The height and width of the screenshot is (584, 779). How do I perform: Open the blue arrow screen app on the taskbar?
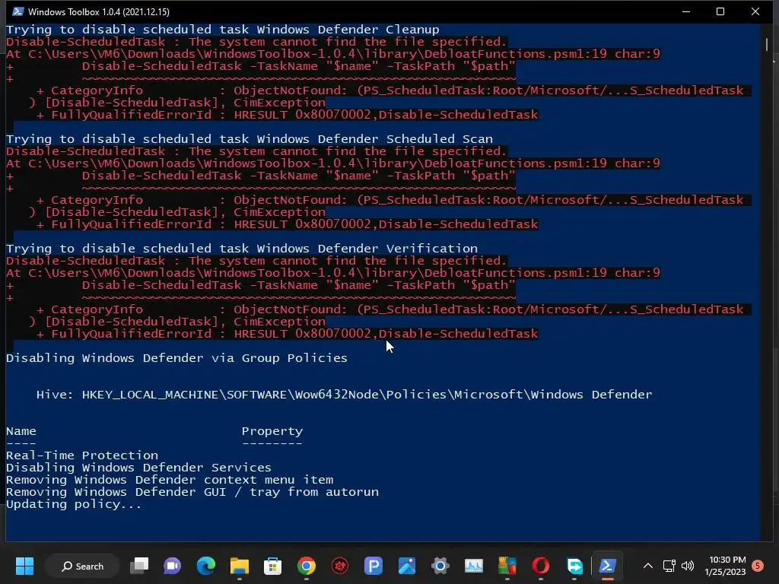point(574,566)
